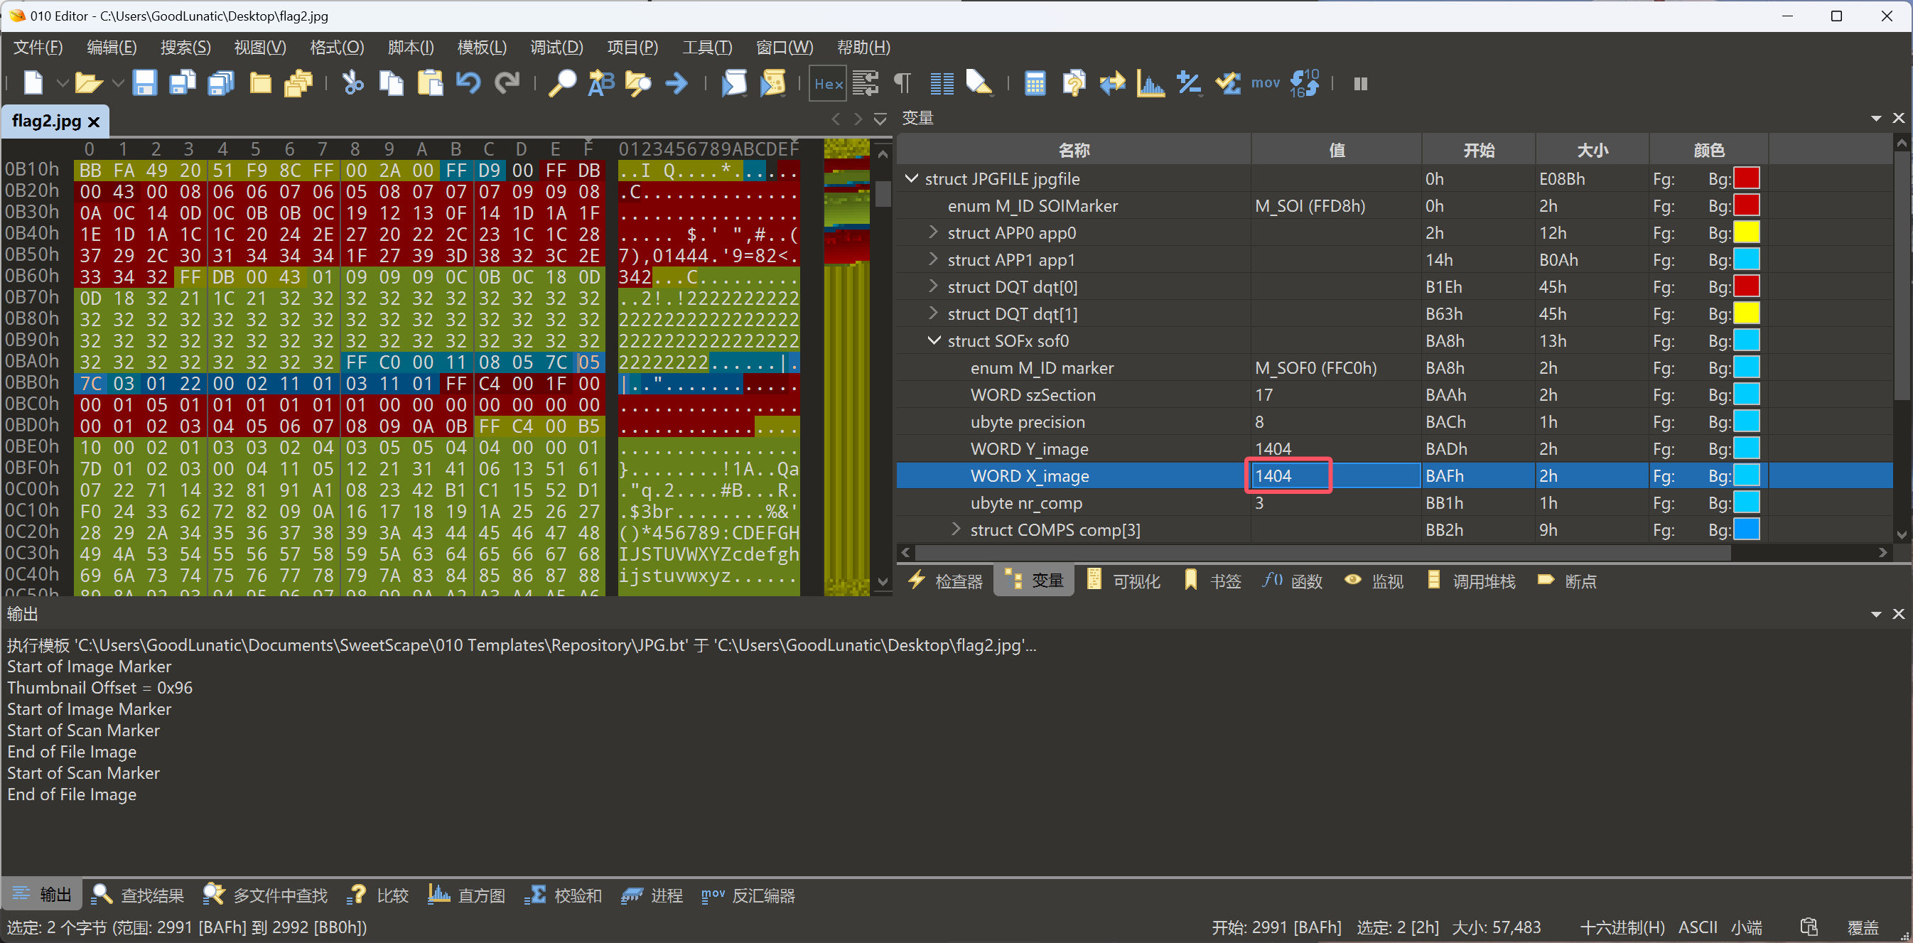Expand struct COMPS comp[3]
This screenshot has height=943, width=1913.
(x=956, y=529)
